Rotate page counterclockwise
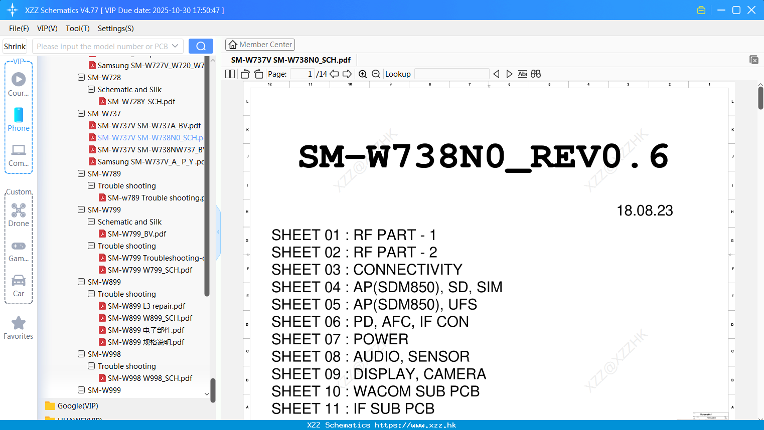Viewport: 764px width, 430px height. pyautogui.click(x=245, y=74)
